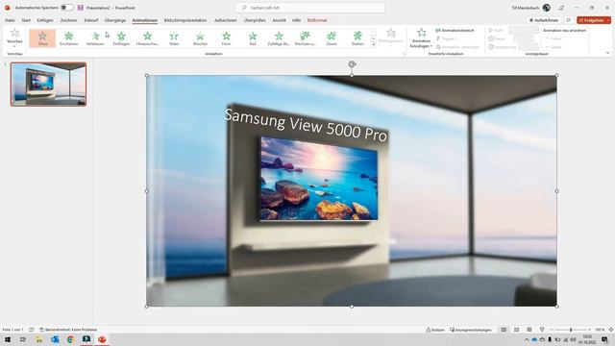Image resolution: width=615 pixels, height=346 pixels.
Task: Open Chrome from the taskbar
Action: [x=70, y=339]
